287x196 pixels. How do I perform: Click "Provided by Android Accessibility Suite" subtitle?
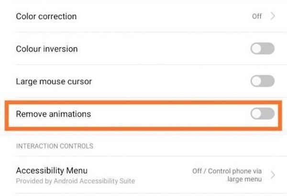[75, 181]
